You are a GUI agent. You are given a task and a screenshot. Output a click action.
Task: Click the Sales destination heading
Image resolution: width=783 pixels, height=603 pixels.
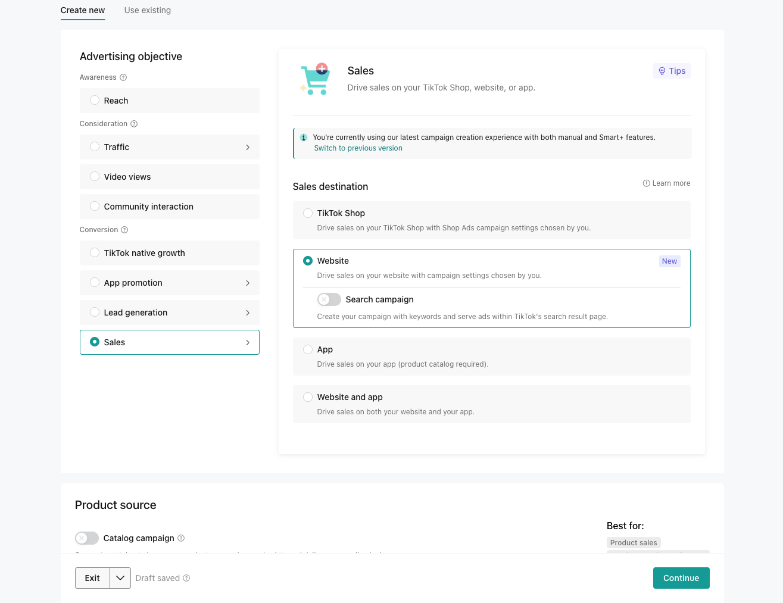tap(330, 186)
